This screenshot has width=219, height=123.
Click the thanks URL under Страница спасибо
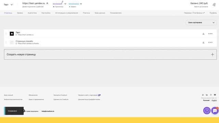(x=28, y=43)
